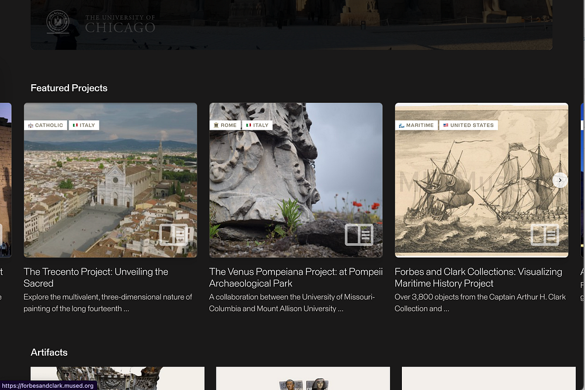Screen dimensions: 585x390
Task: Open the carved marble sculpture thumbnail
Action: coord(296,180)
